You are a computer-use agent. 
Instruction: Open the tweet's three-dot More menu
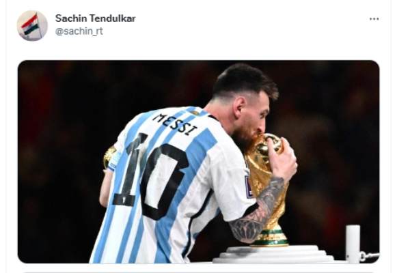[x=374, y=19]
